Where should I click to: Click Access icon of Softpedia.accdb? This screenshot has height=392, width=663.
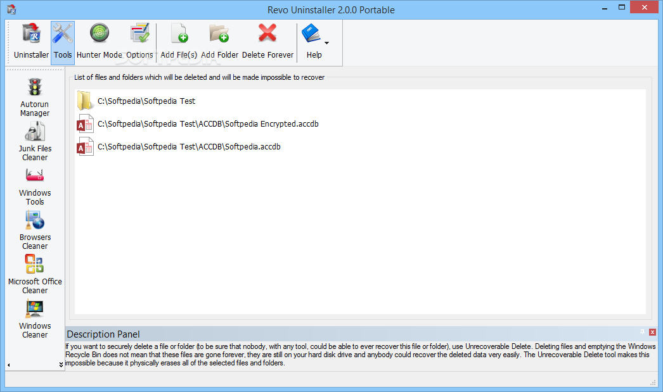tap(84, 146)
